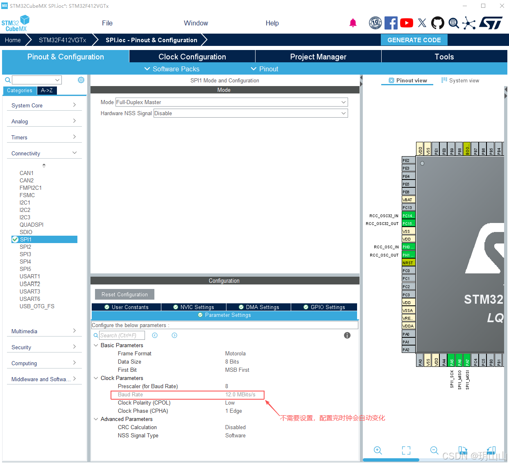Click the ST logo icon
This screenshot has height=464, width=509.
point(491,23)
